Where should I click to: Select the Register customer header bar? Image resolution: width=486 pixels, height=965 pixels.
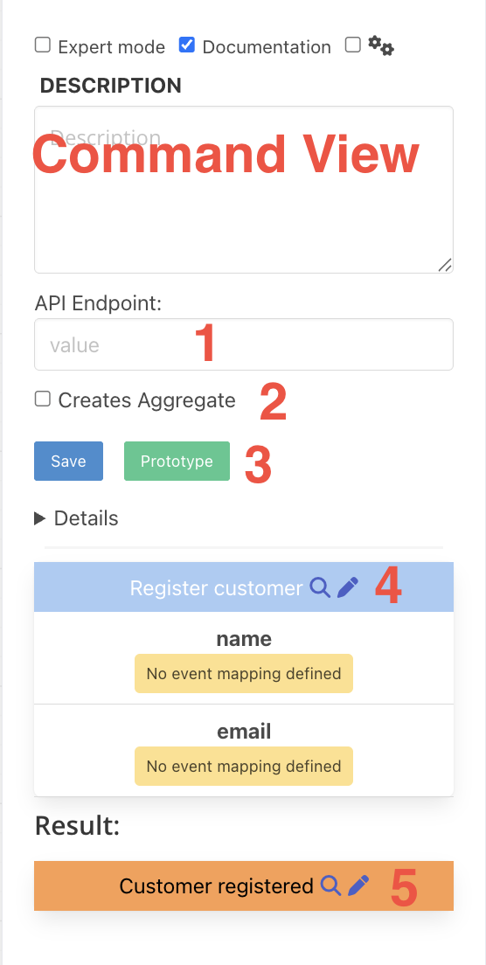click(244, 587)
